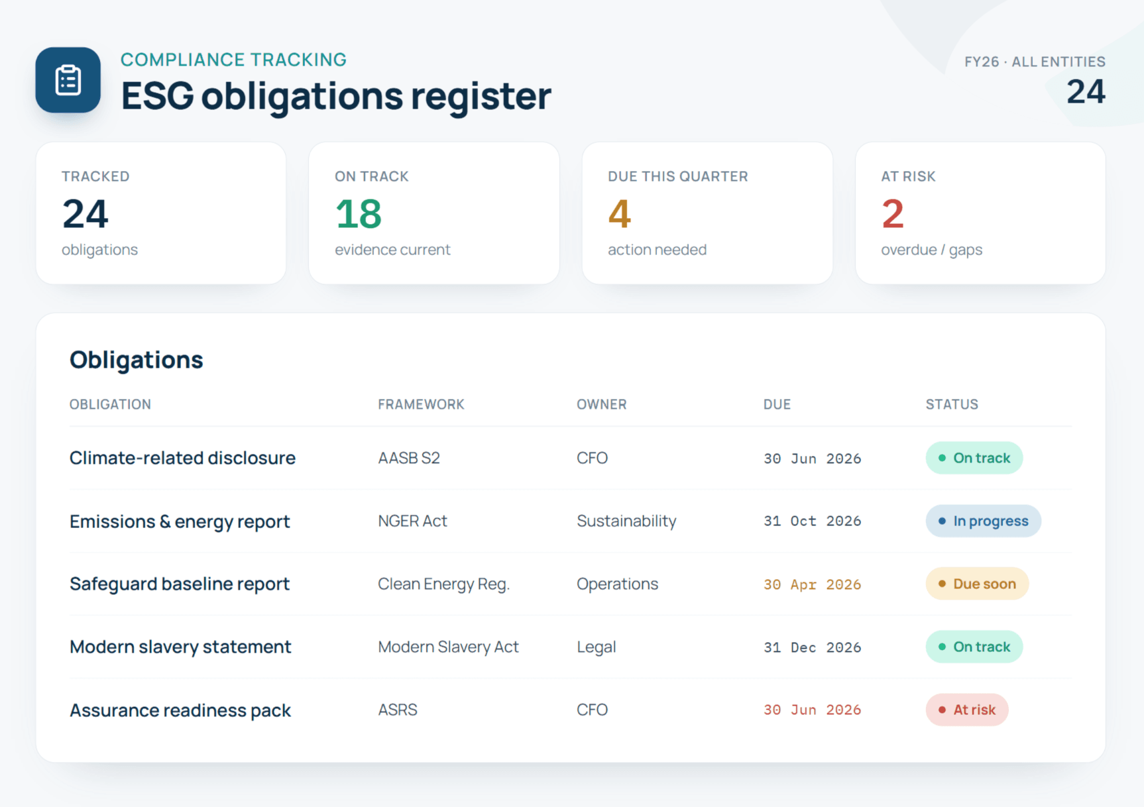The height and width of the screenshot is (807, 1144).
Task: Click the Obligation column header
Action: coord(110,404)
